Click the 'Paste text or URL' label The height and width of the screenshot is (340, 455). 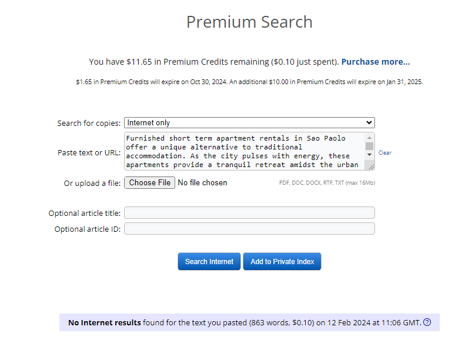coord(89,152)
